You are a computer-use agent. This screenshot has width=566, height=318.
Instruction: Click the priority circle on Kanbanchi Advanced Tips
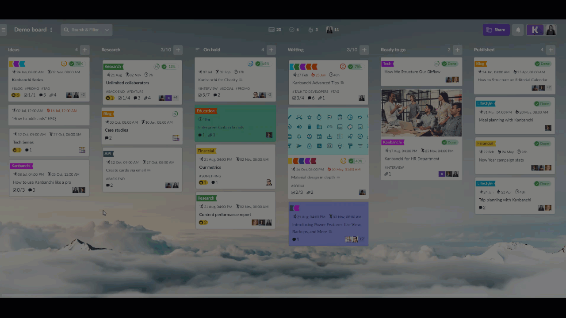(x=343, y=67)
